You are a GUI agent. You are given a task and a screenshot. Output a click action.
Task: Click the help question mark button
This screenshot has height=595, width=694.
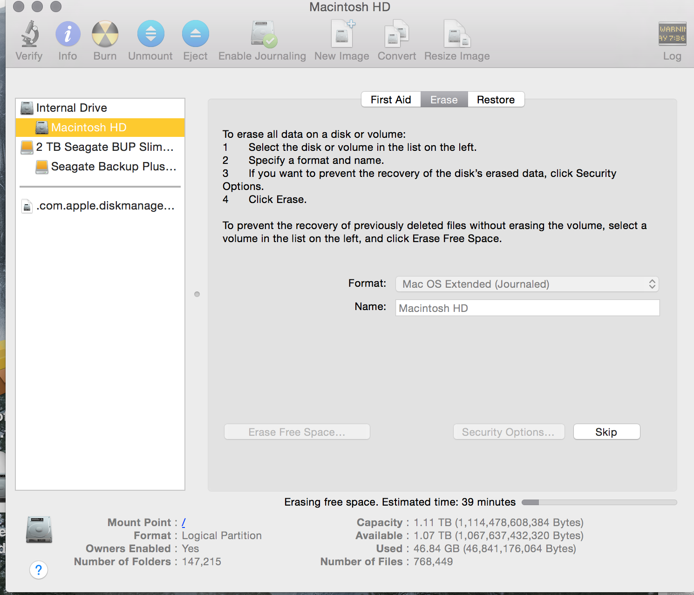(x=39, y=570)
